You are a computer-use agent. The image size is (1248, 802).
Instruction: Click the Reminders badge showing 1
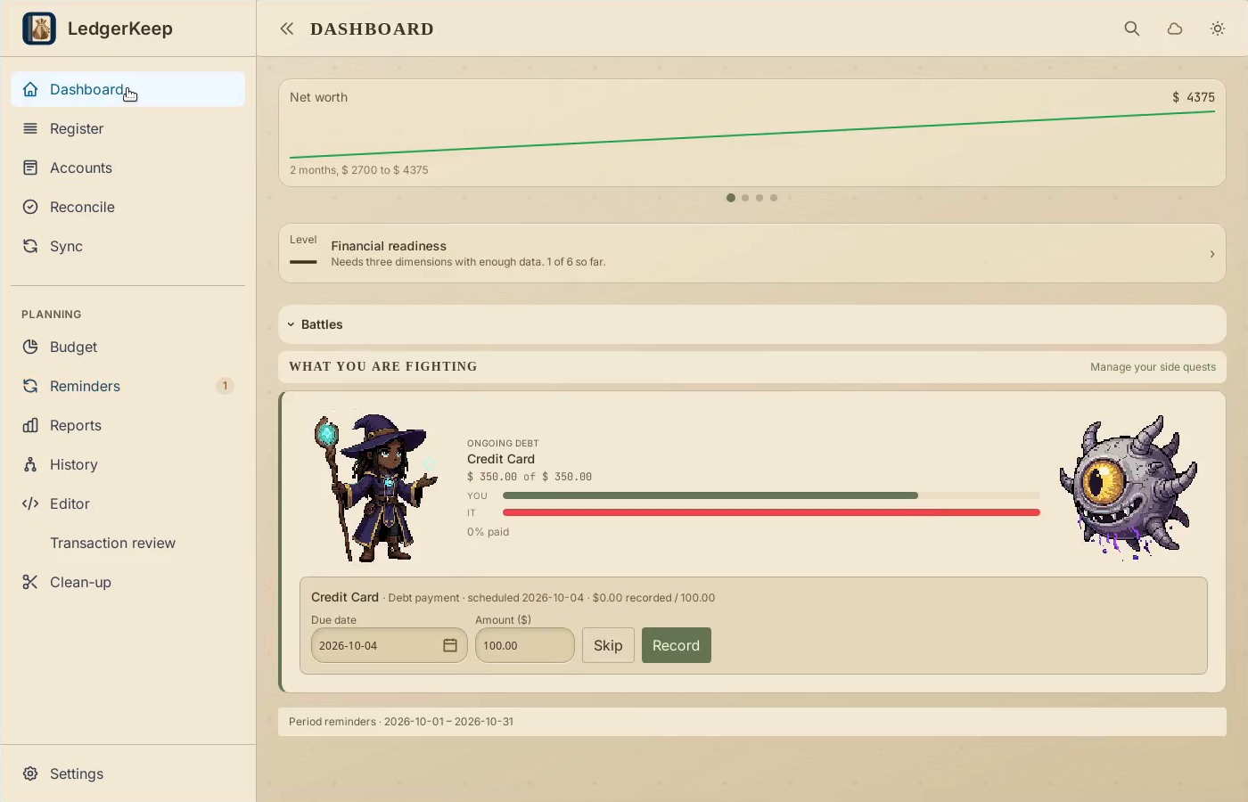[x=225, y=386]
